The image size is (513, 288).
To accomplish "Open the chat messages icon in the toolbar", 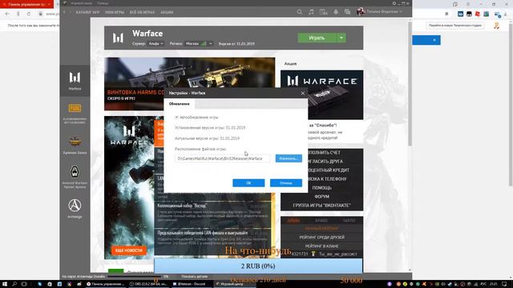I will [x=347, y=12].
